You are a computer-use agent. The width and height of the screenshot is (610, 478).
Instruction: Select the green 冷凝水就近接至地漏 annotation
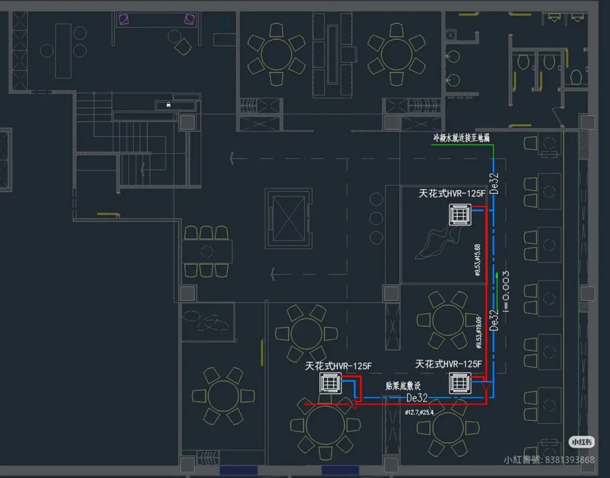click(x=461, y=138)
